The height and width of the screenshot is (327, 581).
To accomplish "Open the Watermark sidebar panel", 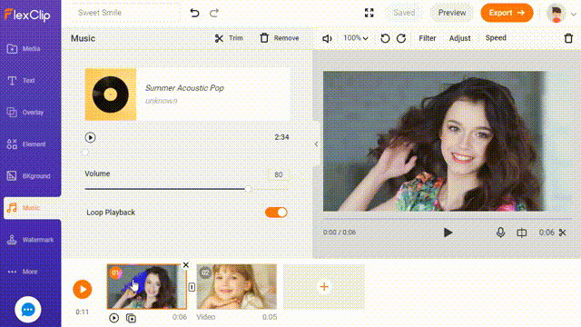I will tap(30, 240).
